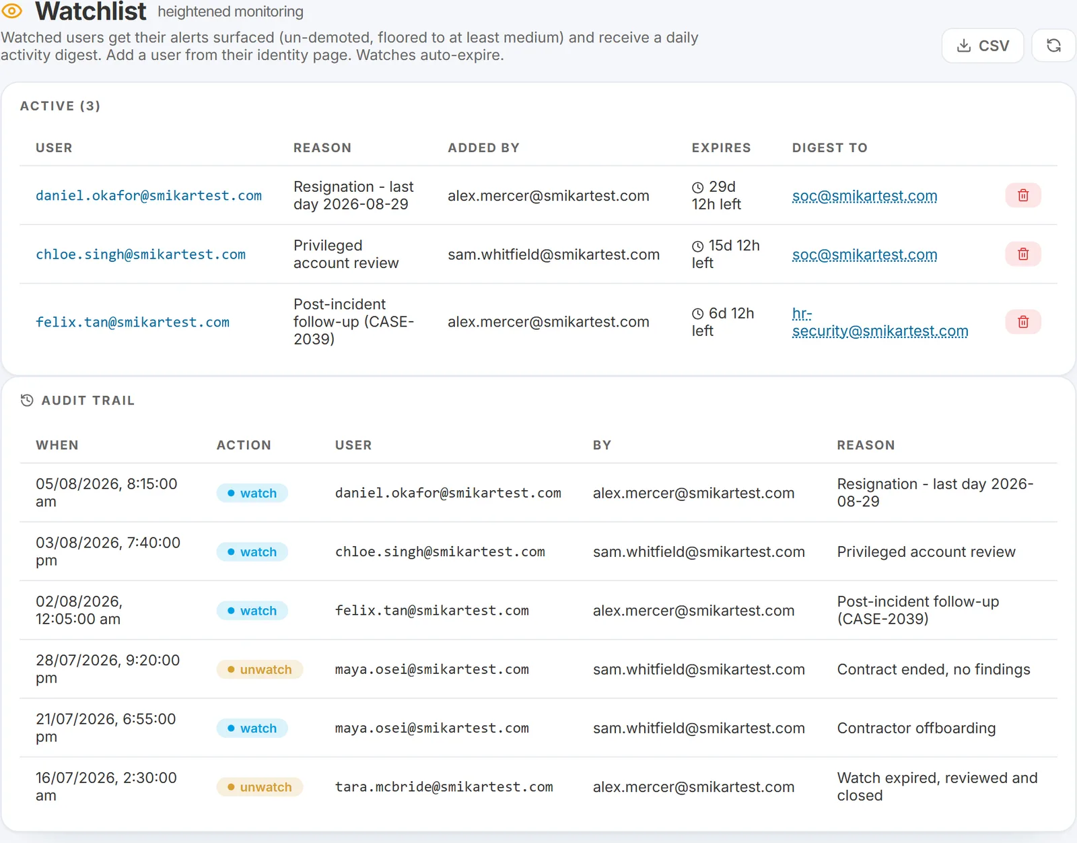Click daniel.okafor@smikartest.com in the audit trail

click(x=448, y=493)
